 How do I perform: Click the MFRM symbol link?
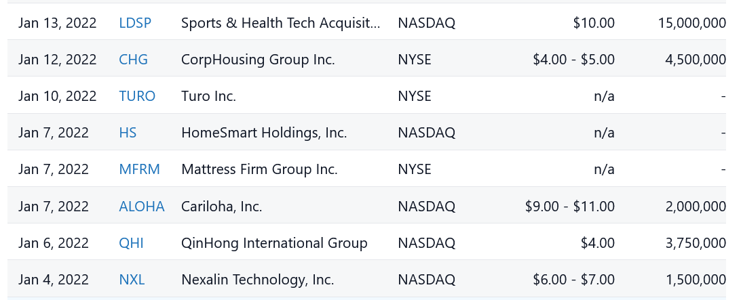[139, 169]
